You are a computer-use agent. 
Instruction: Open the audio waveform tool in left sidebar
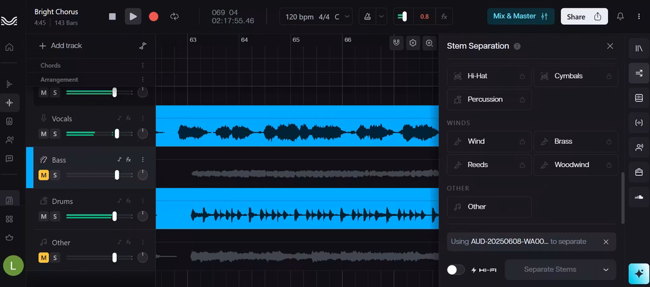[x=10, y=102]
